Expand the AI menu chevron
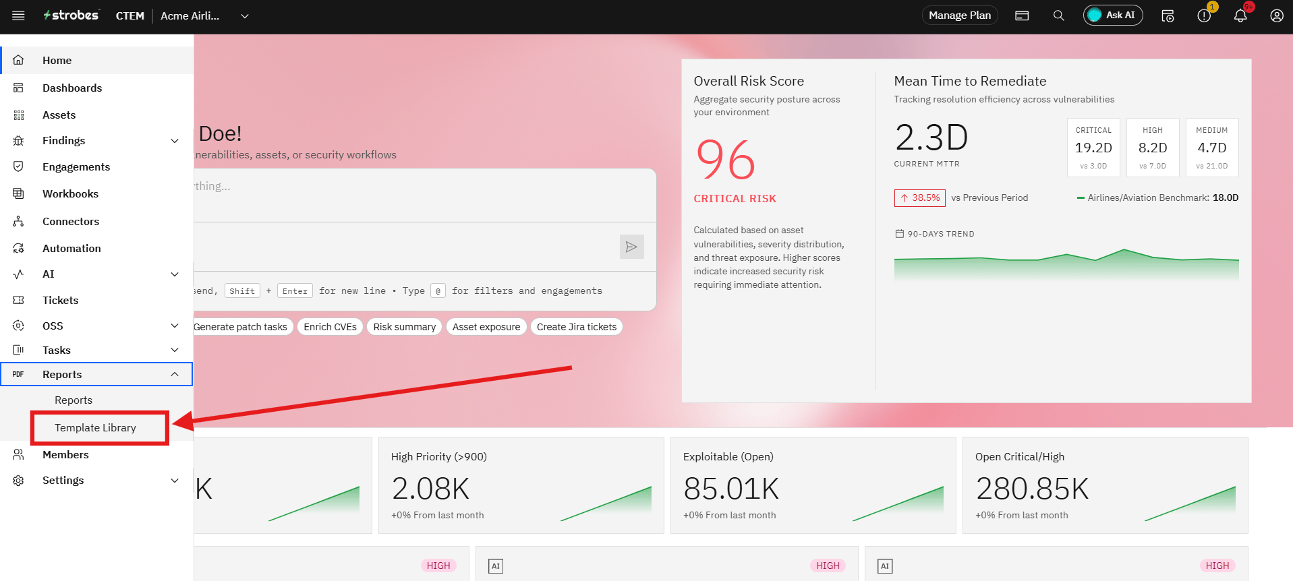 coord(175,274)
